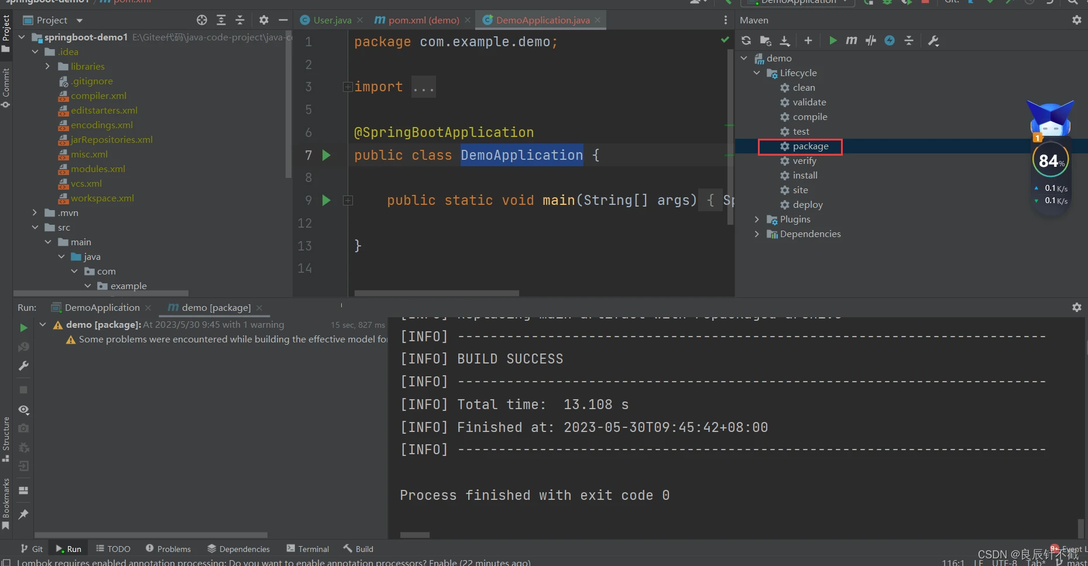Image resolution: width=1088 pixels, height=566 pixels.
Task: Toggle the eye icon in Run panel
Action: pyautogui.click(x=23, y=410)
